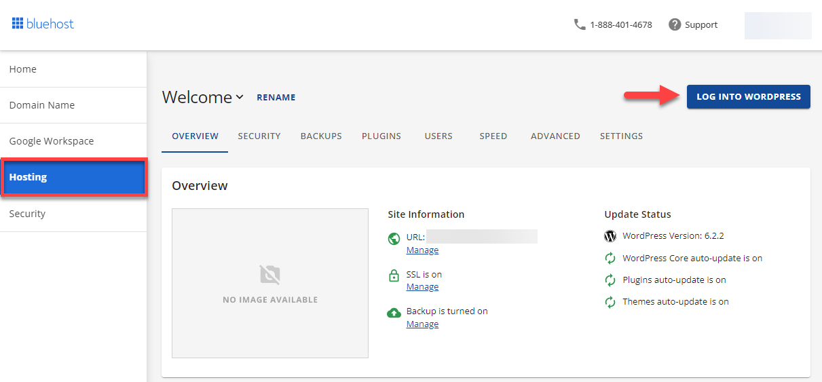Click the RENAME link beside Welcome

click(x=276, y=97)
